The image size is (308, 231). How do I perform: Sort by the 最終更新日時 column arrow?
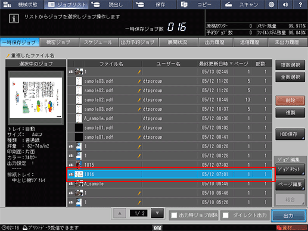231,64
